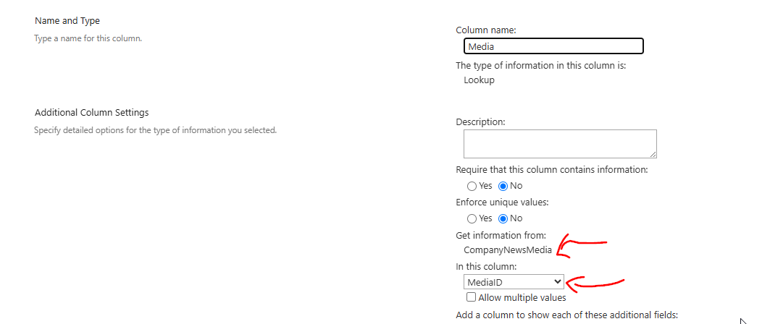This screenshot has width=770, height=324.
Task: Click the red arrow pointing at CompanyNewsMedia
Action: click(582, 246)
